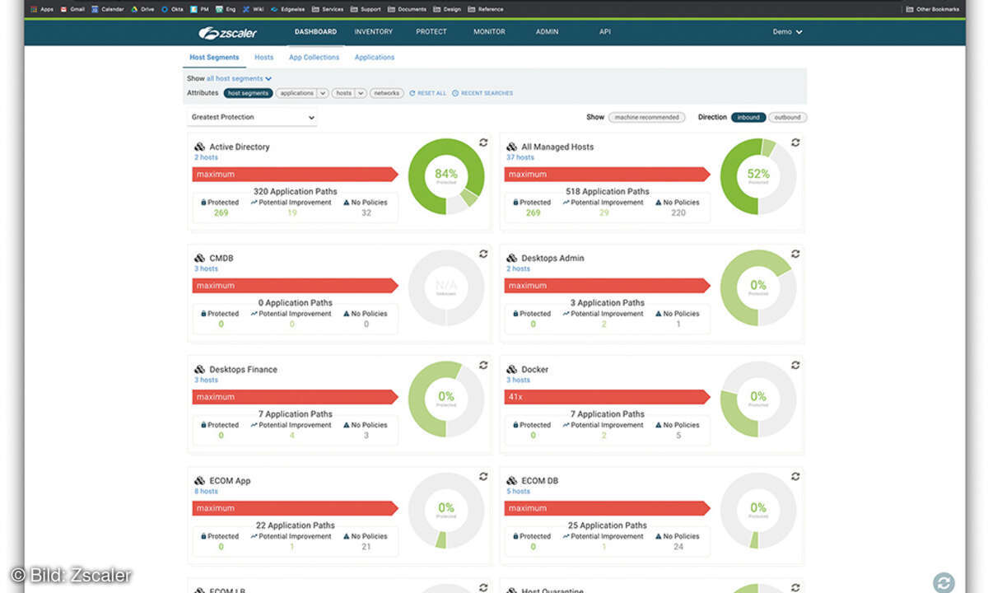
Task: Toggle the hosts attribute pill
Action: click(x=344, y=93)
